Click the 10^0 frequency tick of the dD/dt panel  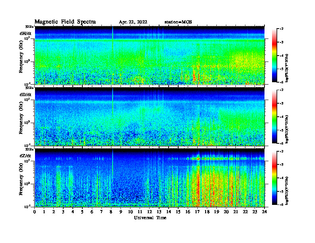pyautogui.click(x=27, y=123)
